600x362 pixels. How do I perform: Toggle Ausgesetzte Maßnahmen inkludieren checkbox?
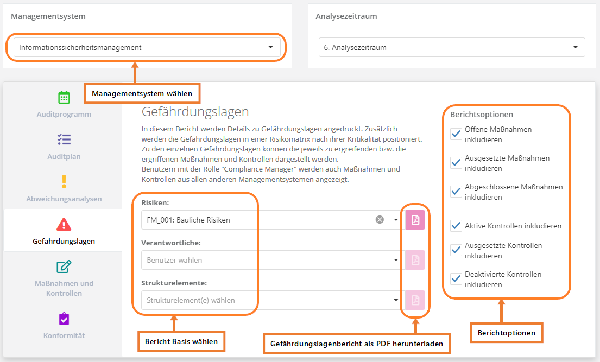[456, 163]
